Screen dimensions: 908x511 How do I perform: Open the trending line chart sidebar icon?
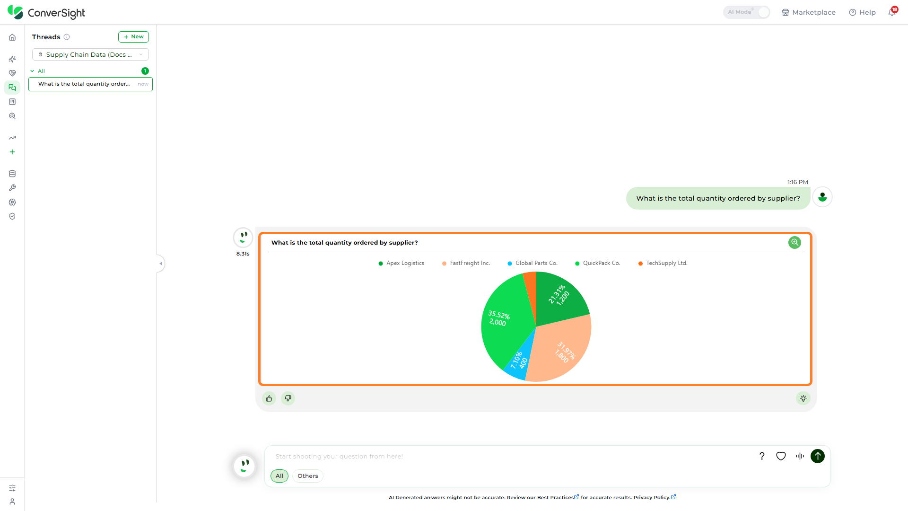(12, 138)
